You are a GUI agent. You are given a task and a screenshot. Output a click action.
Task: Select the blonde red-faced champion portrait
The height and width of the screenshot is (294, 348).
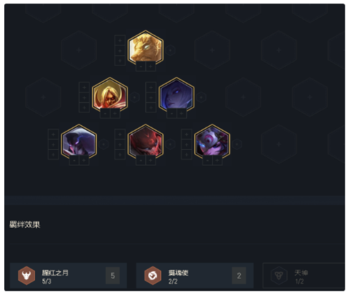[110, 95]
